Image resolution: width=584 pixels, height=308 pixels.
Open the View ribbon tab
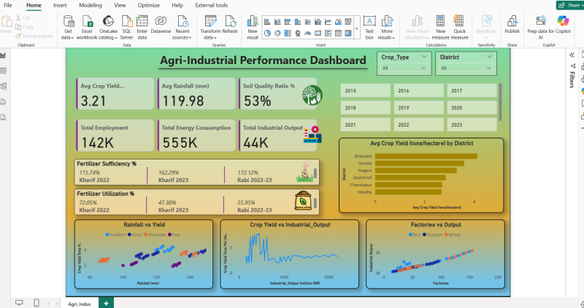click(120, 5)
